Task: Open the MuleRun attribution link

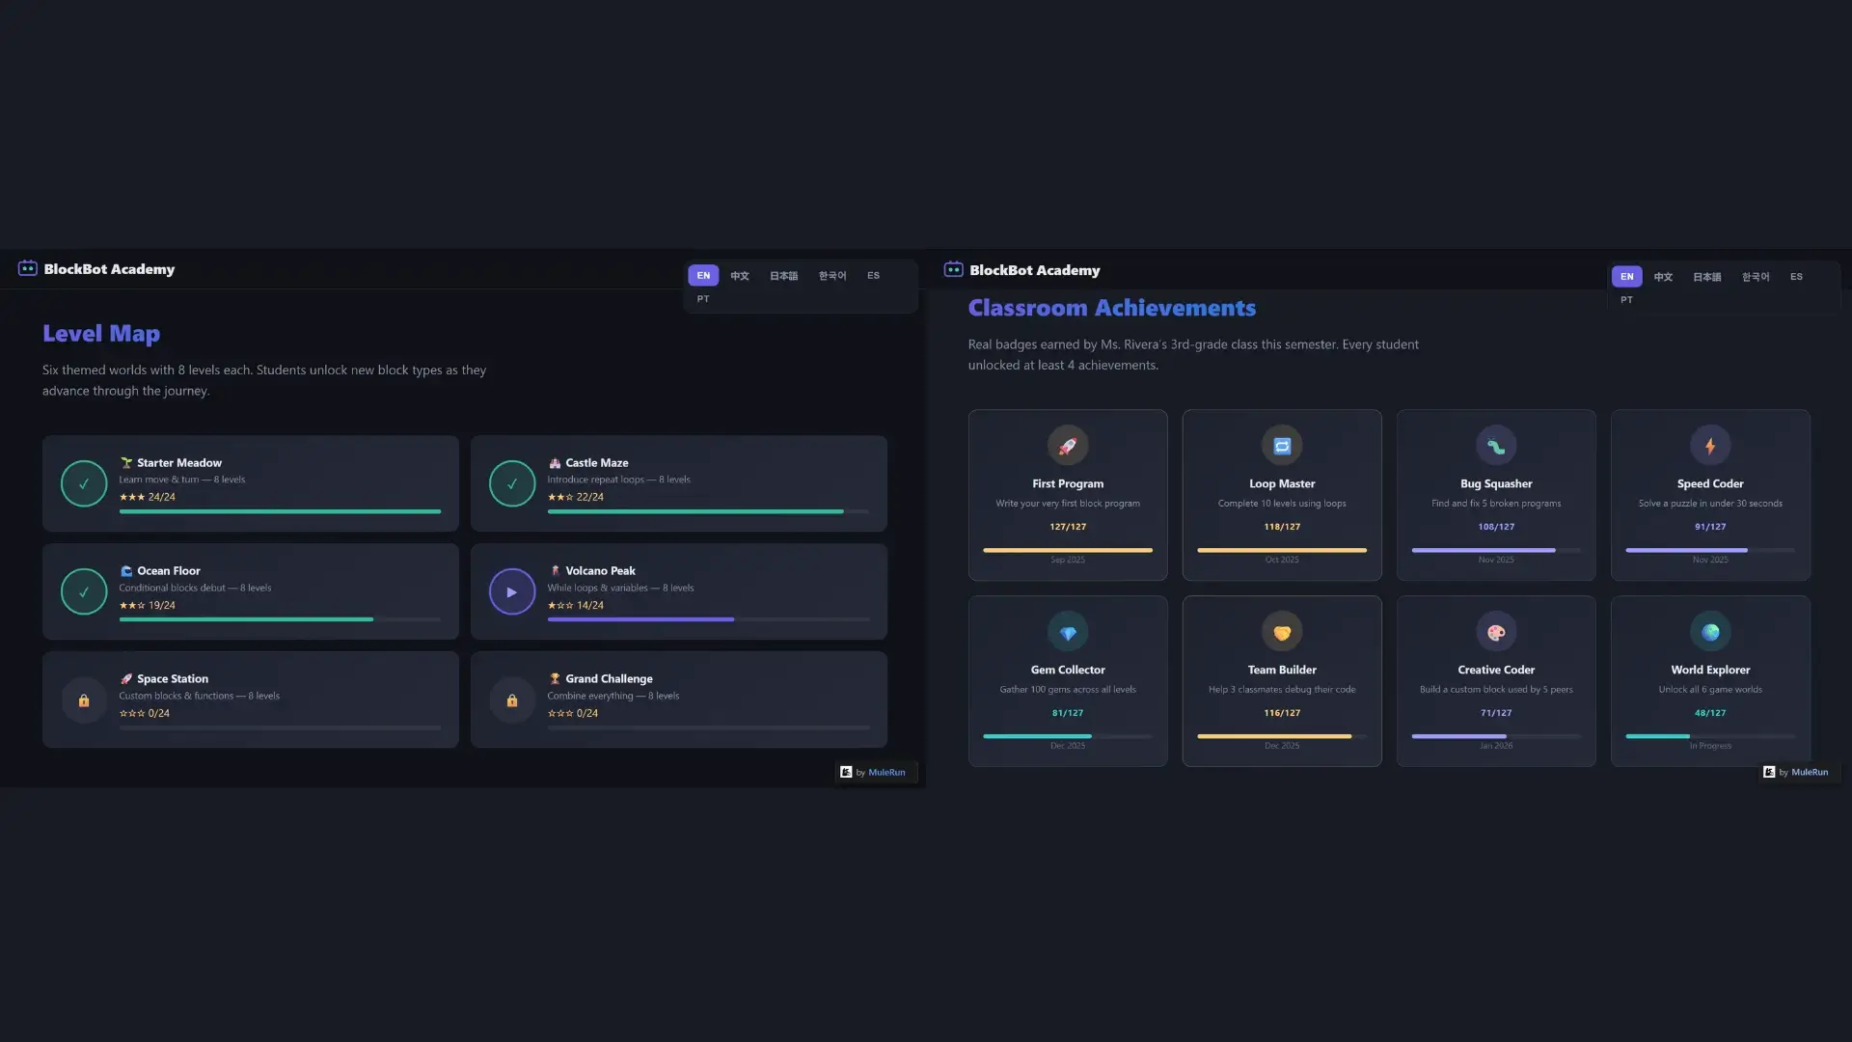Action: tap(885, 772)
